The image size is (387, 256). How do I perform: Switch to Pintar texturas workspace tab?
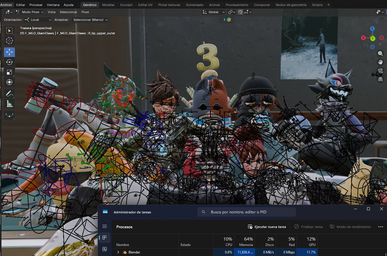point(169,5)
